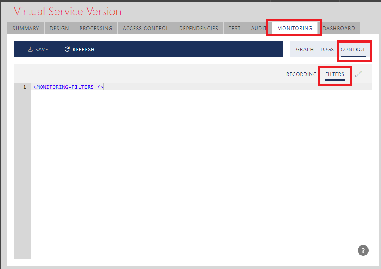Switch to the Logs view

coord(327,49)
